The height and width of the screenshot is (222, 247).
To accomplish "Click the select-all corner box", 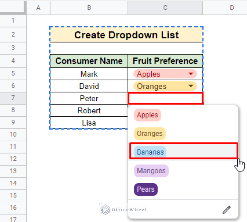I will coord(13,8).
